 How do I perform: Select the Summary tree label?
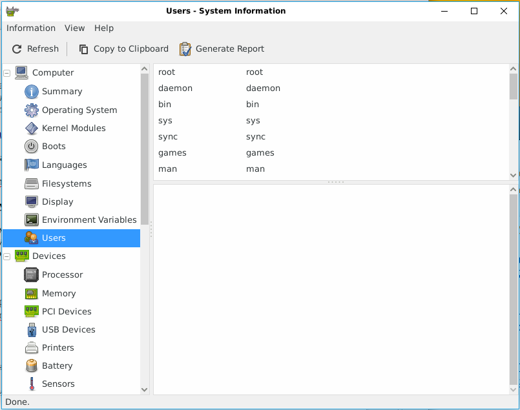coord(62,92)
